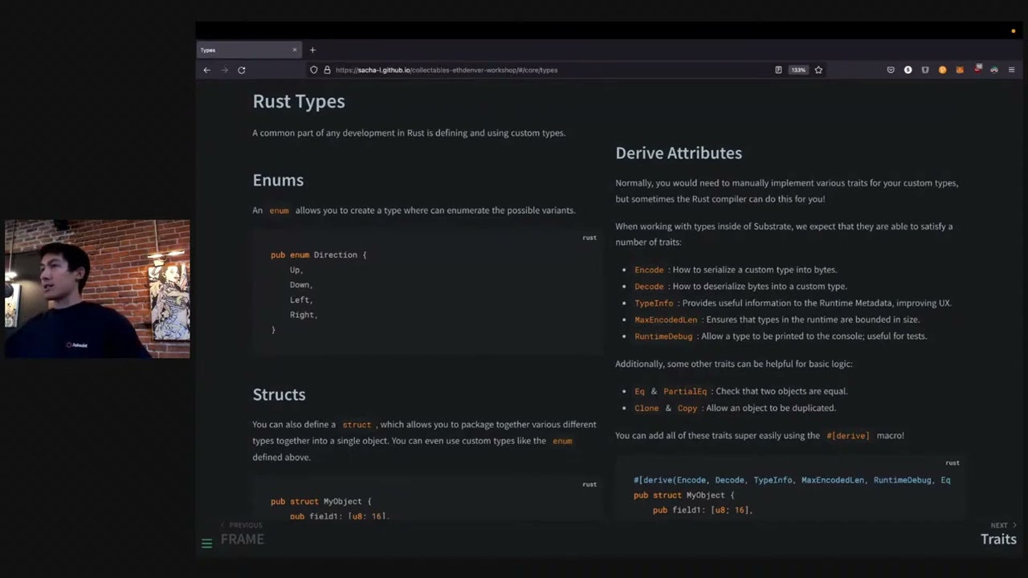The image size is (1028, 578).
Task: Close the Types tab
Action: point(295,50)
